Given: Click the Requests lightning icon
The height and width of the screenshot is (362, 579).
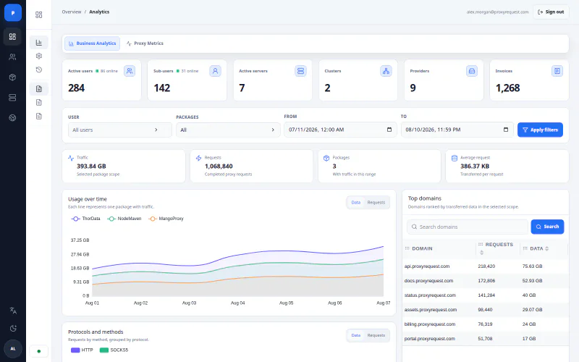Looking at the screenshot, I should 198,158.
